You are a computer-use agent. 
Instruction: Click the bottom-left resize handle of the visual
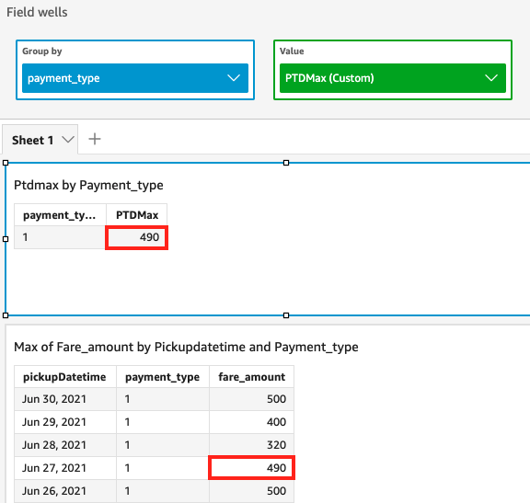click(x=6, y=315)
